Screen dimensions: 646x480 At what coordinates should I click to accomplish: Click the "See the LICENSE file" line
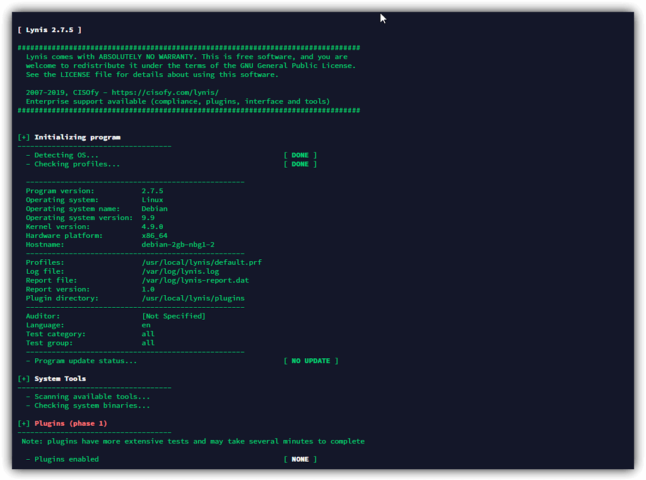click(x=152, y=74)
